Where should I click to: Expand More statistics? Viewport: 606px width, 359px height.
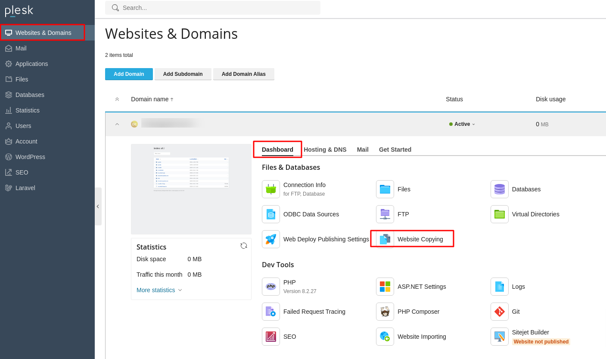[x=159, y=290]
